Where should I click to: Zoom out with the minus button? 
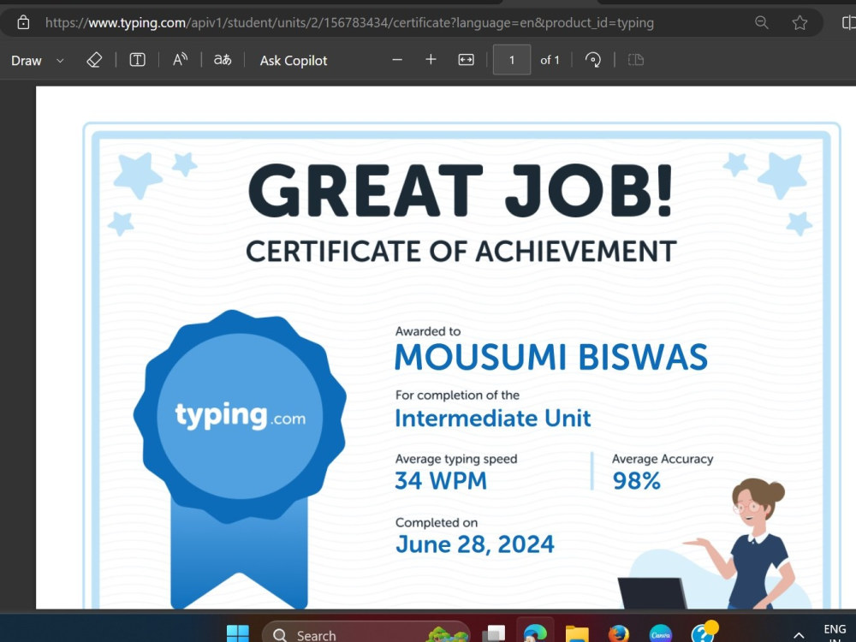coord(397,60)
